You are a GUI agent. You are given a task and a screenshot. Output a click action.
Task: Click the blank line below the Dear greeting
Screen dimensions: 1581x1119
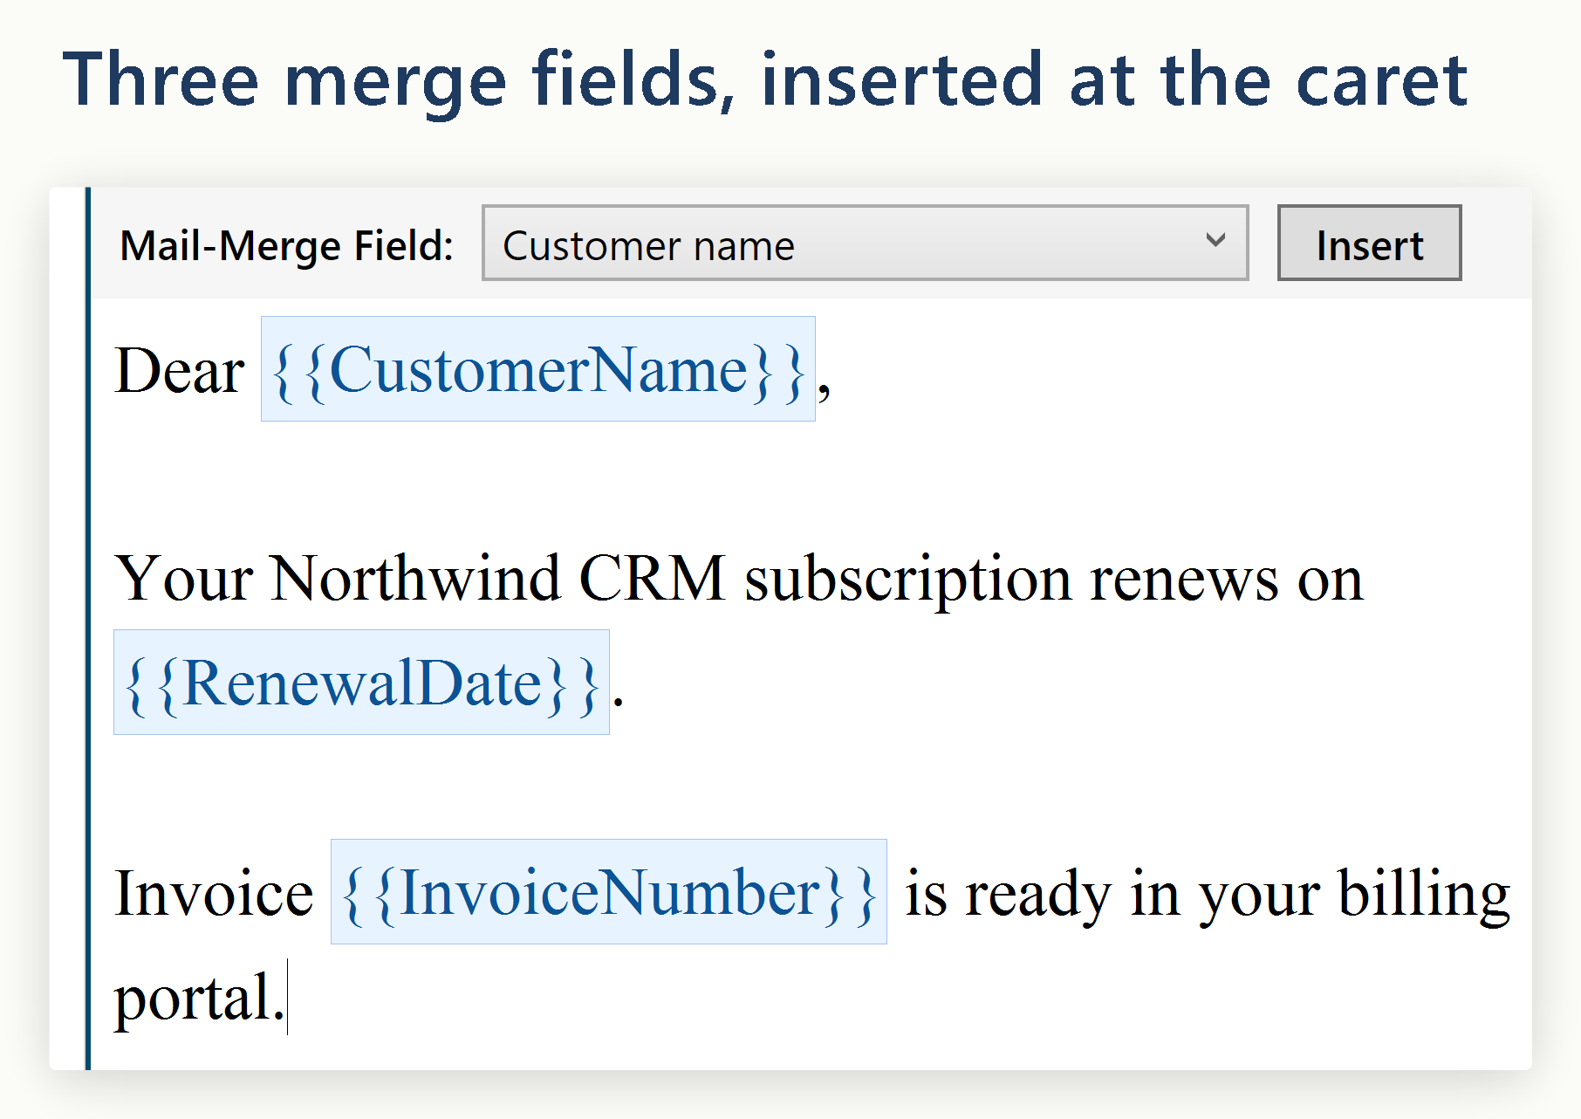point(811,473)
